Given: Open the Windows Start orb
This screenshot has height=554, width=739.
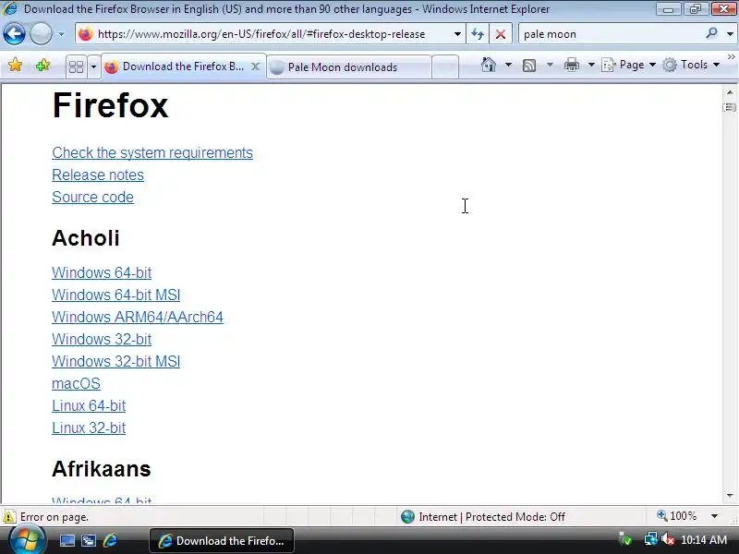Looking at the screenshot, I should 28,540.
